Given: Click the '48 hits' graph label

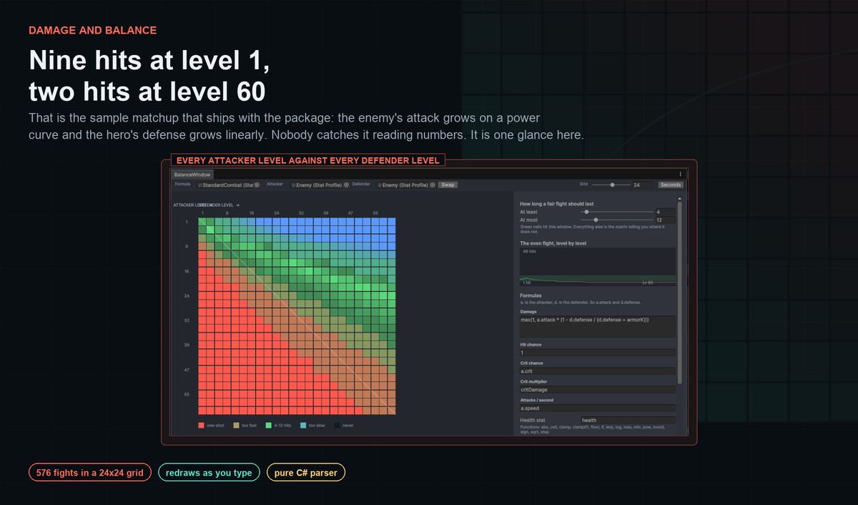Looking at the screenshot, I should [529, 252].
